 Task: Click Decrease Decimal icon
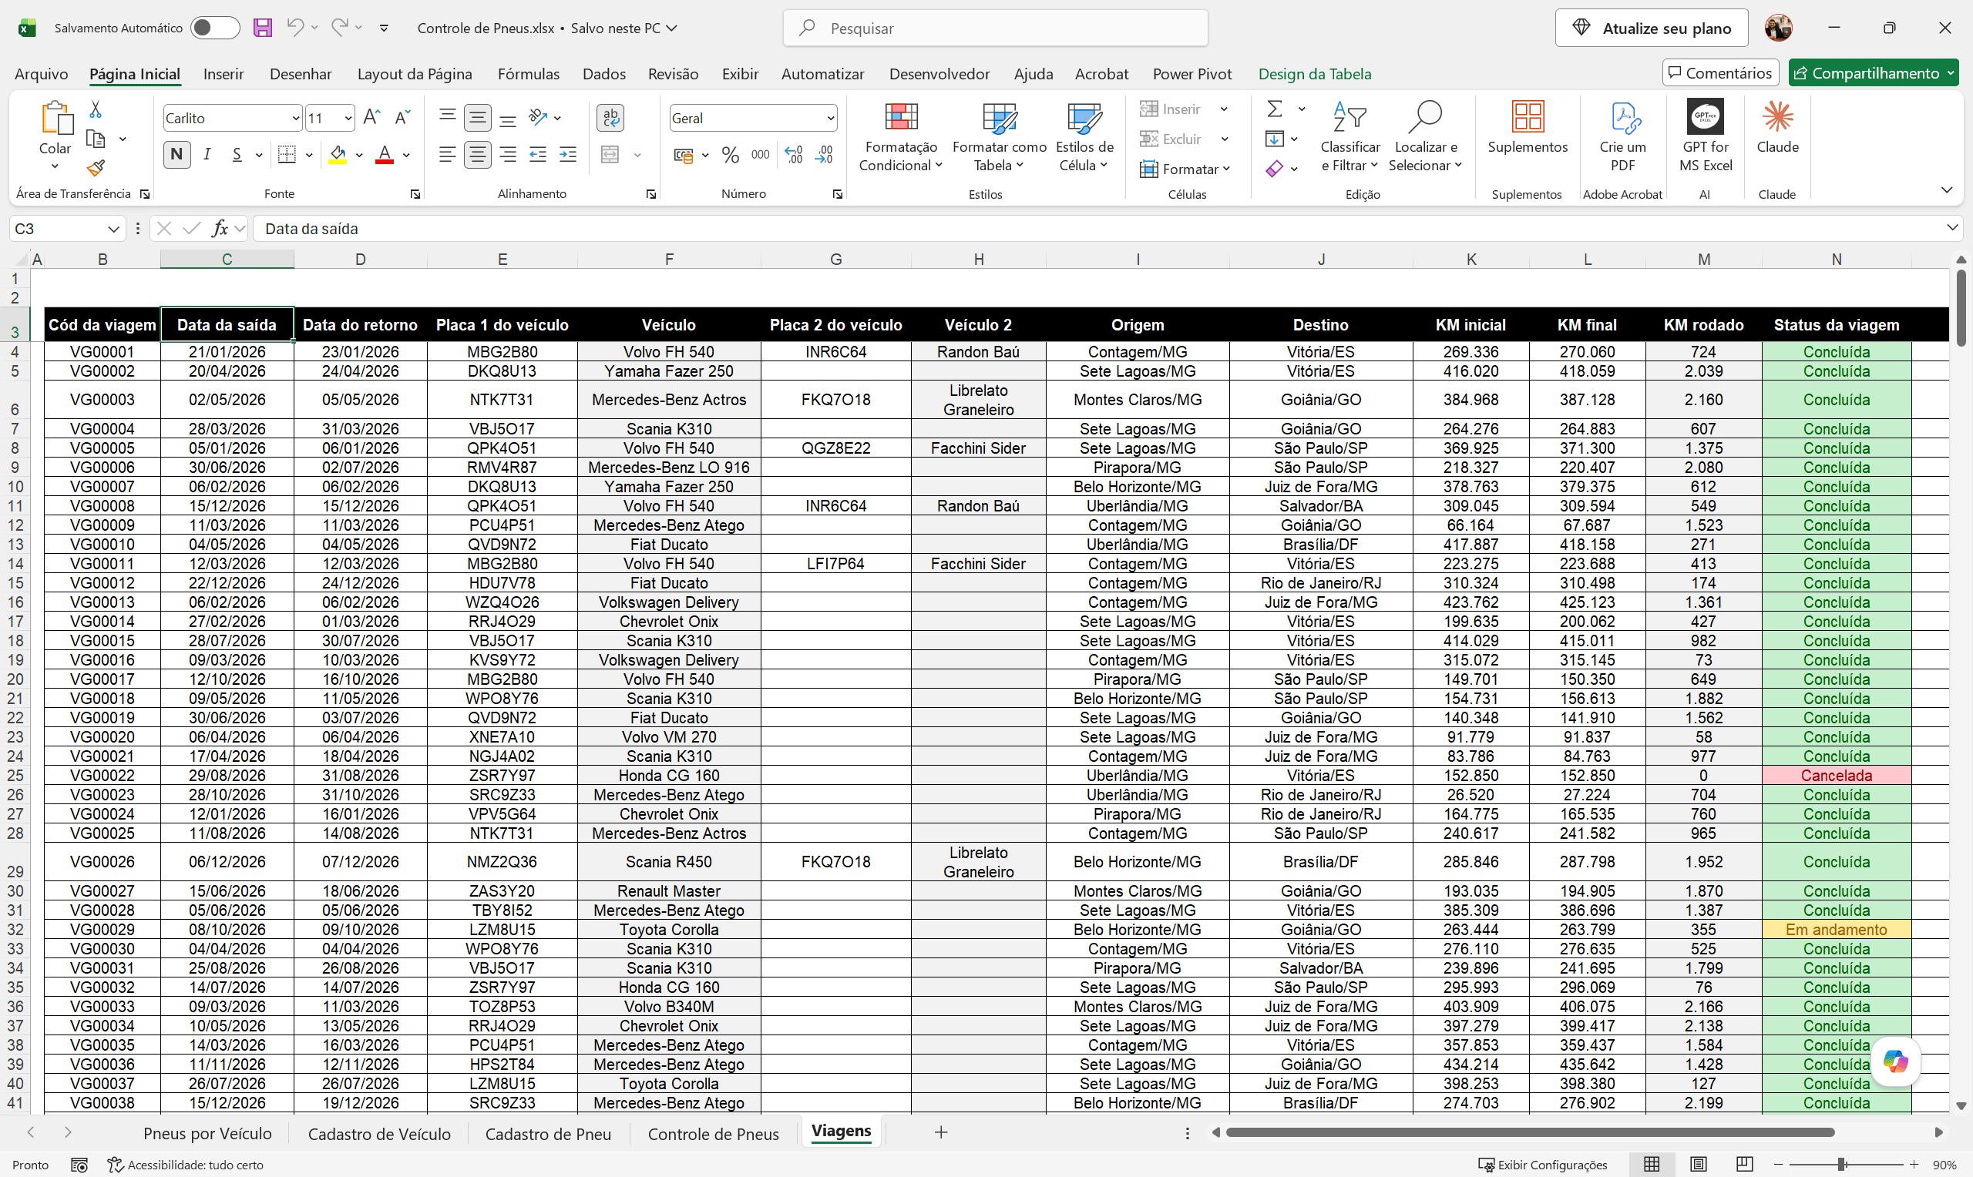pos(824,155)
